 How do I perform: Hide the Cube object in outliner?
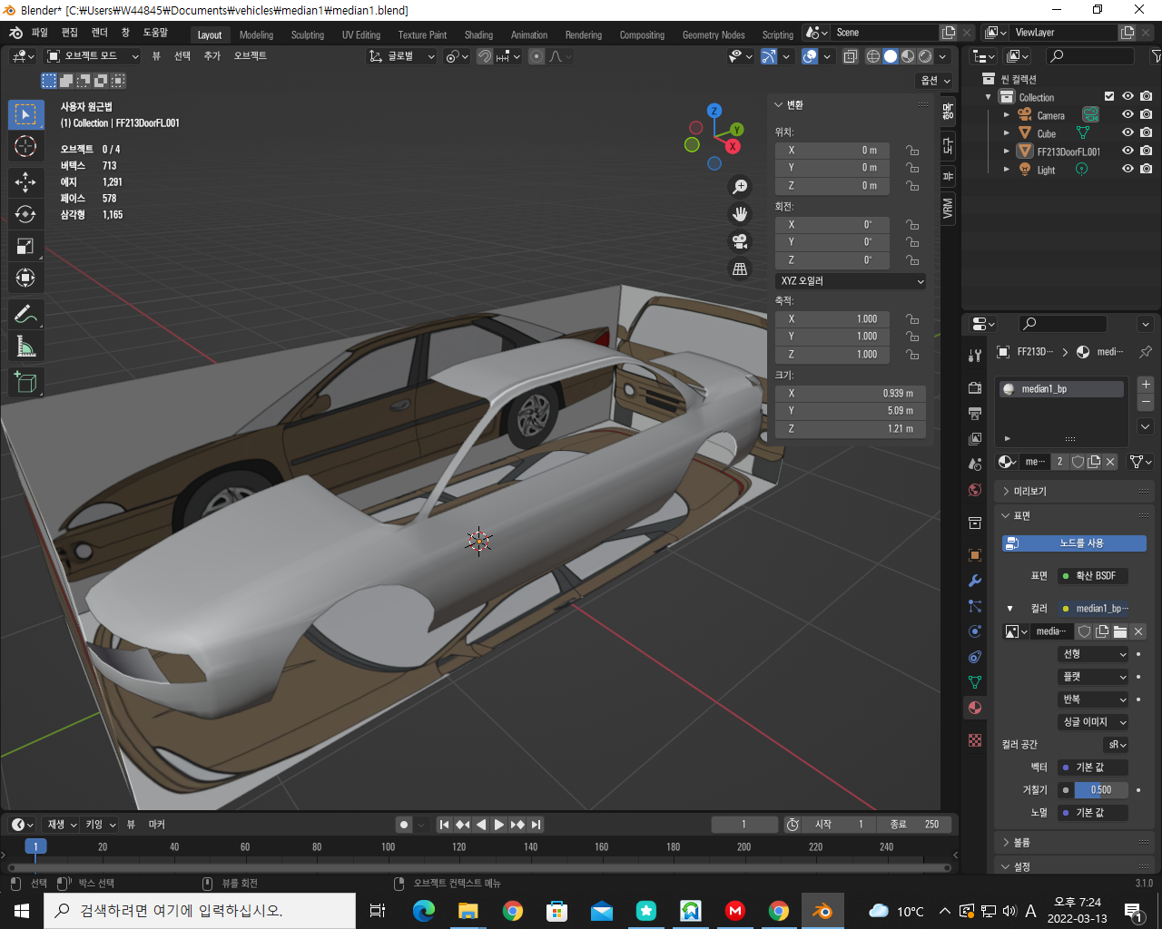point(1128,132)
